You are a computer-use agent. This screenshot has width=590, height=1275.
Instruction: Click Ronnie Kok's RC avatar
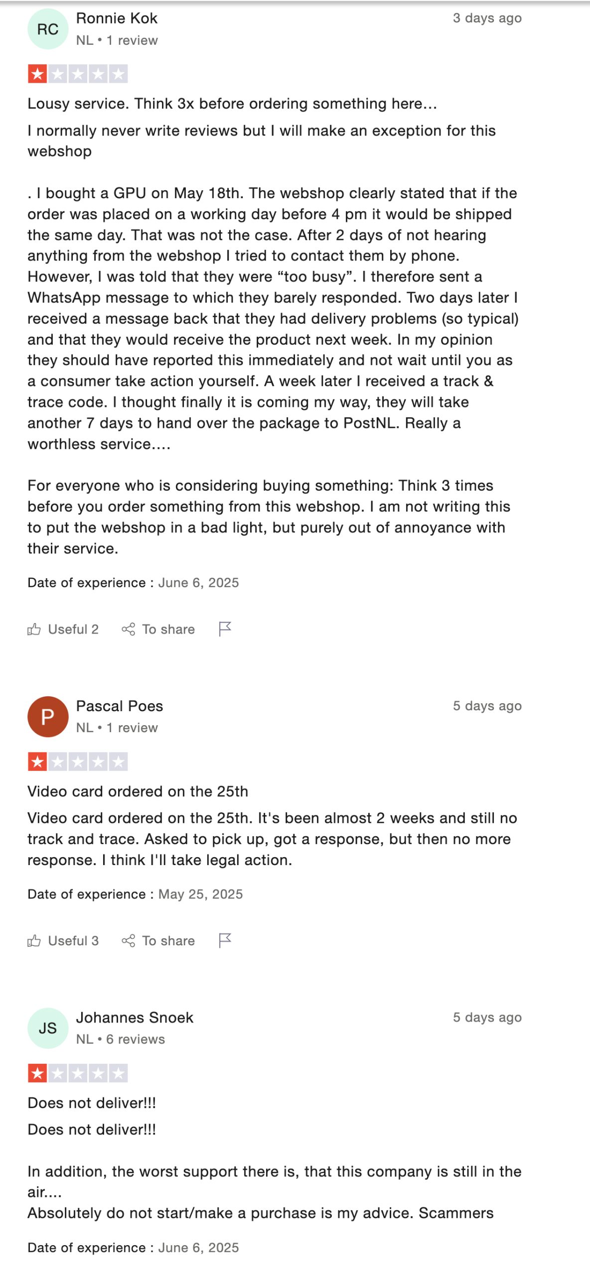tap(48, 29)
